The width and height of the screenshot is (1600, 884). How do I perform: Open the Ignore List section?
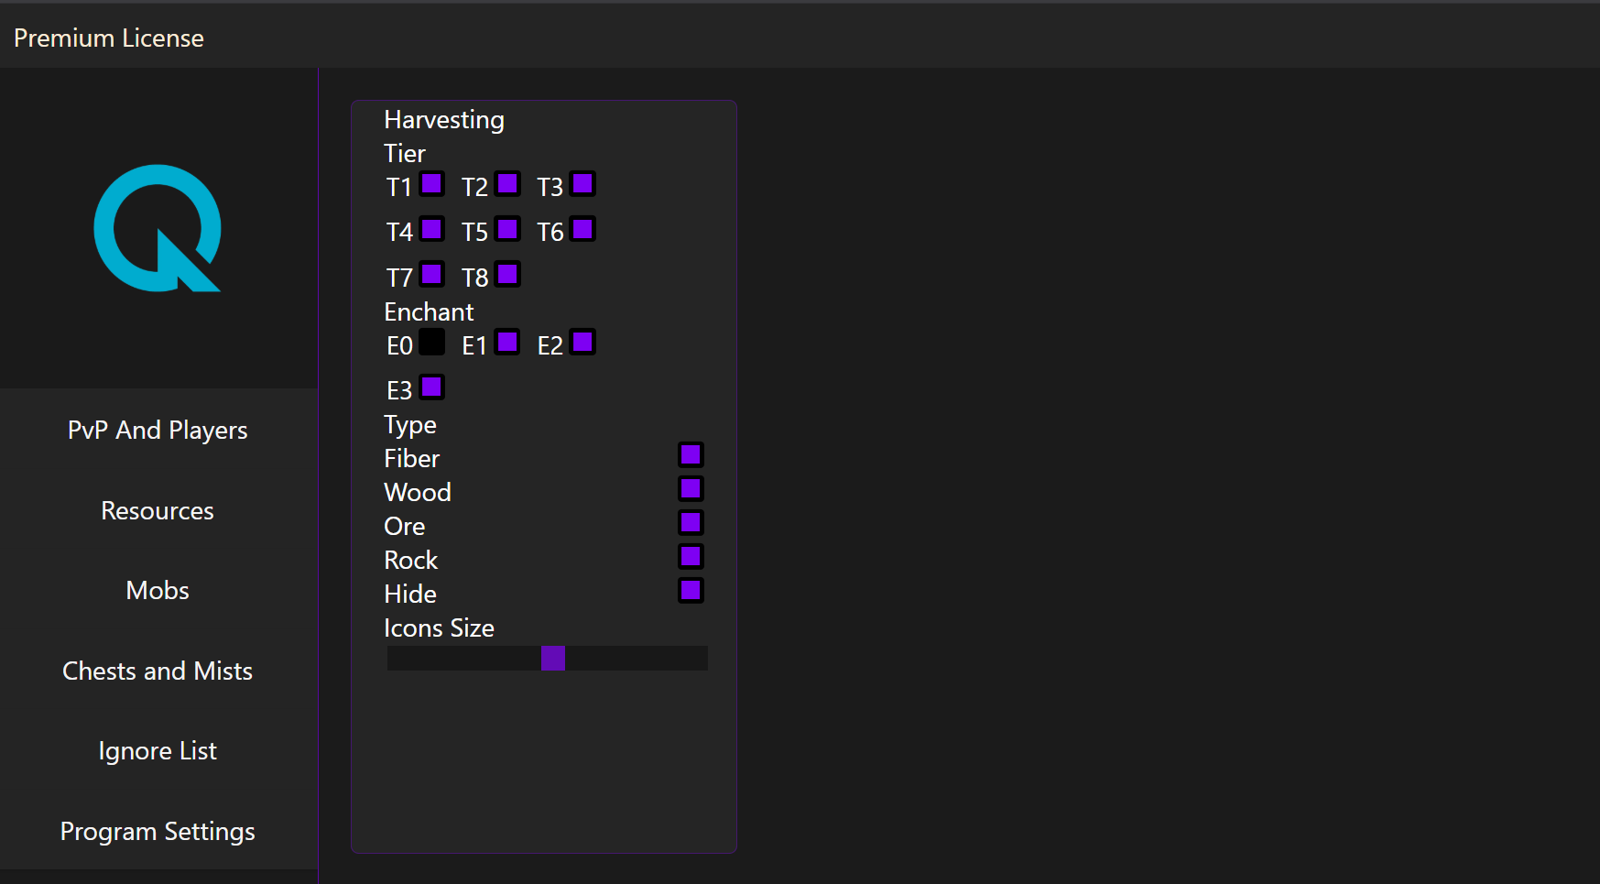pyautogui.click(x=158, y=750)
